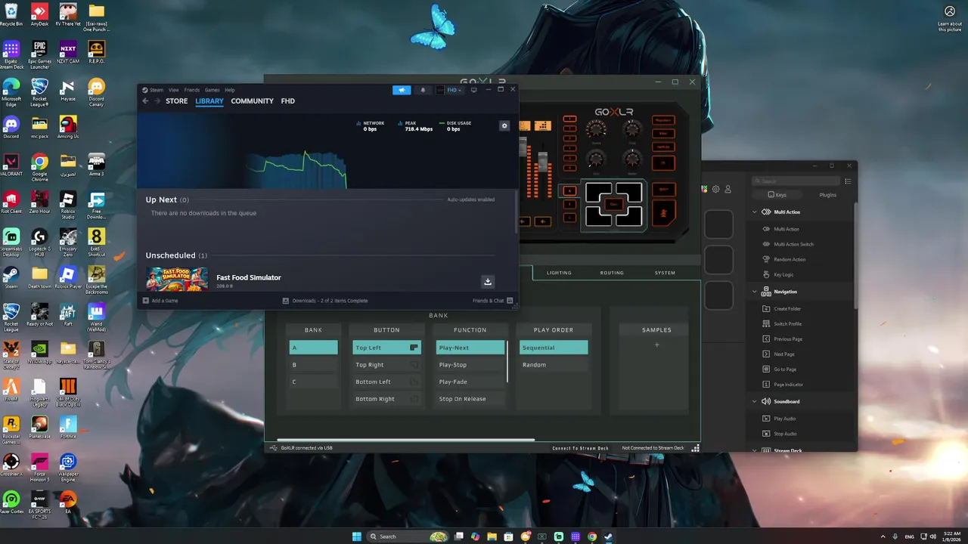Click the GoXLR Clear sampler button

click(x=613, y=204)
